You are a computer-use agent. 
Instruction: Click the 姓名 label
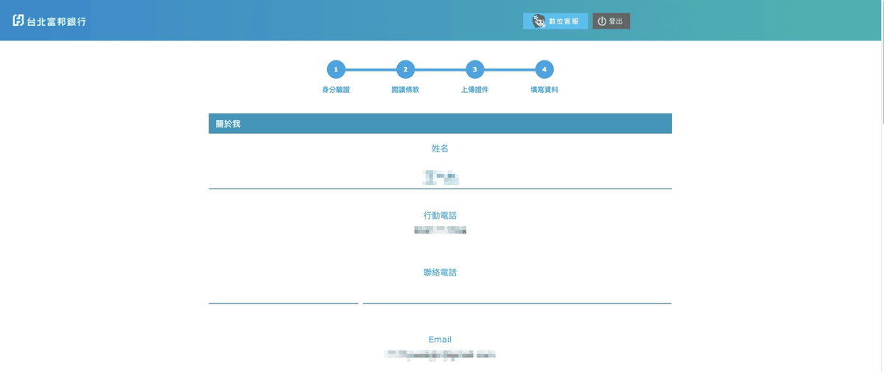[440, 148]
